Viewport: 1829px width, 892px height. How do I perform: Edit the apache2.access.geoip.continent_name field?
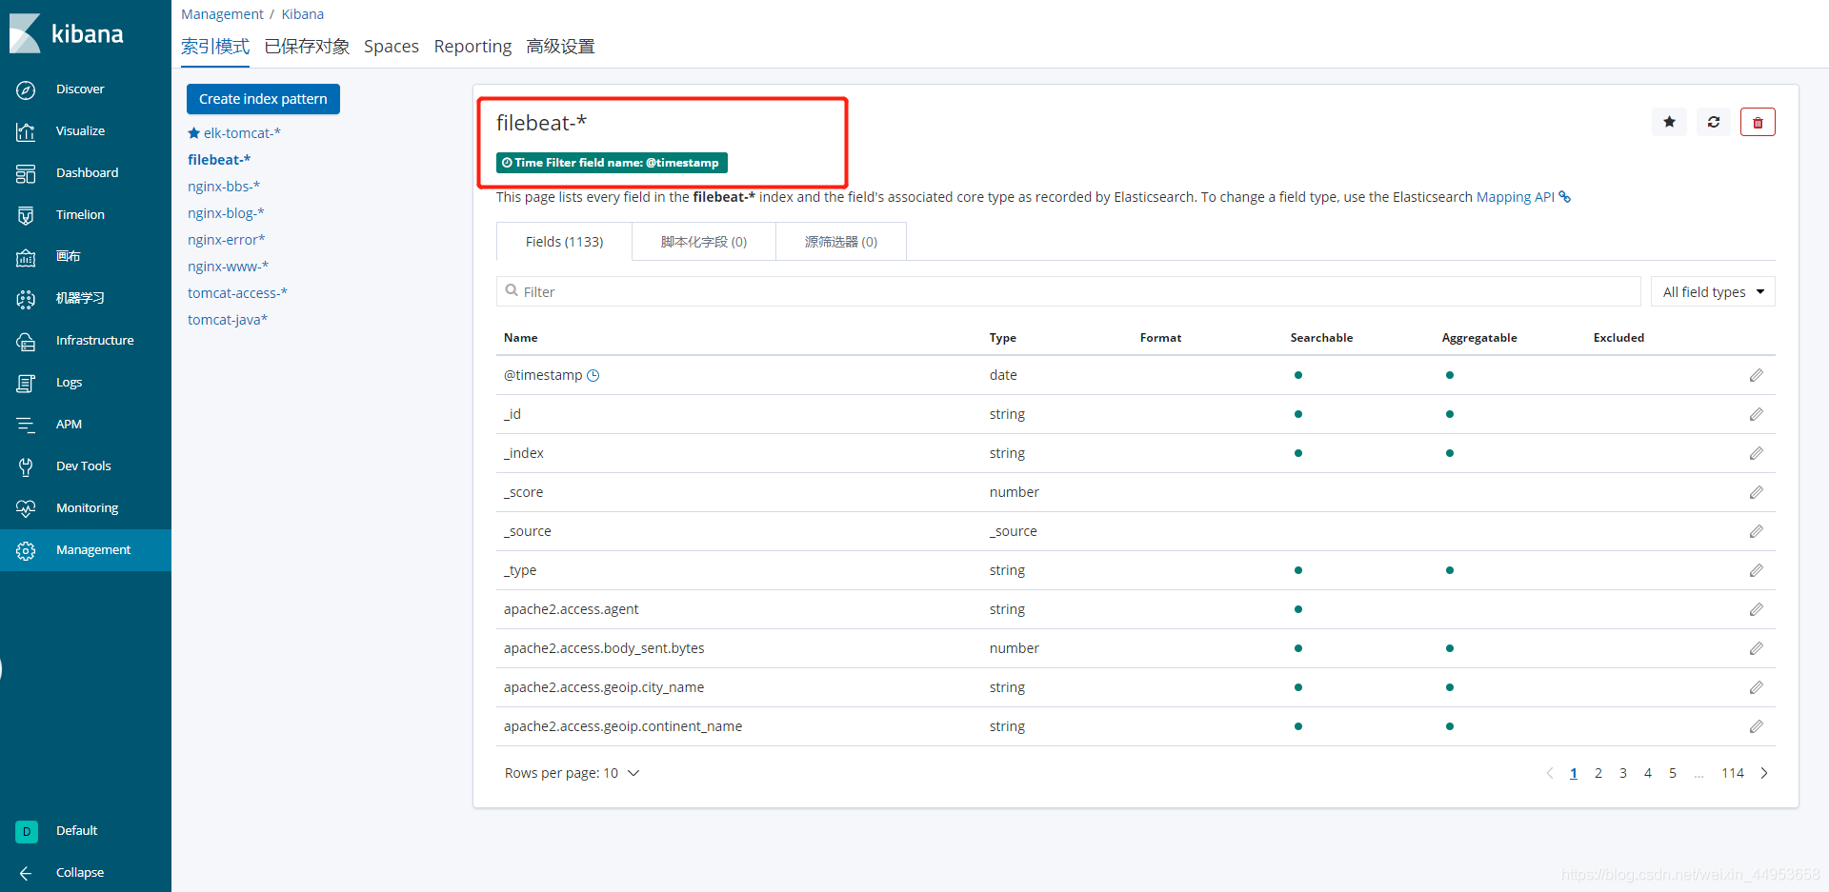click(x=1756, y=727)
